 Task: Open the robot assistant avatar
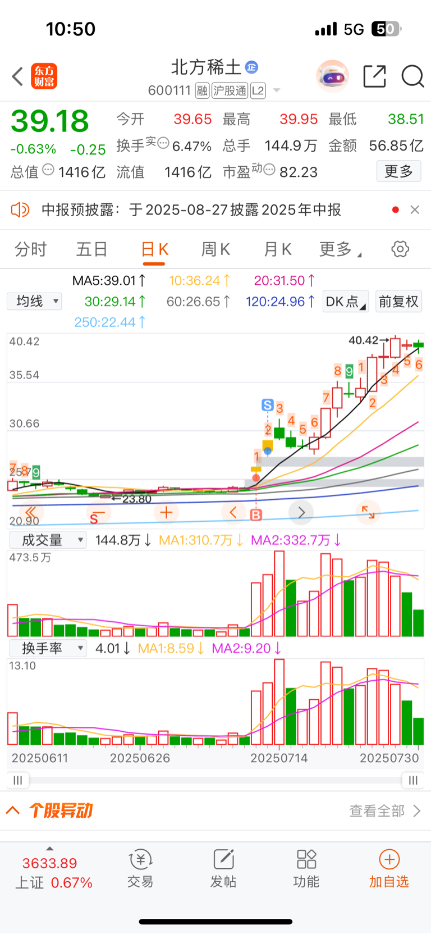pos(332,76)
